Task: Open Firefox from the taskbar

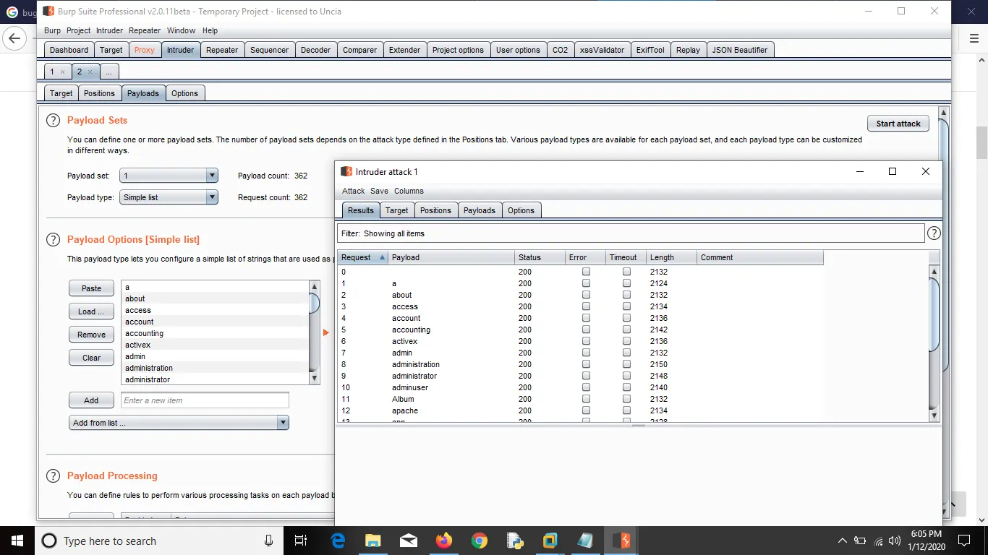Action: coord(443,541)
